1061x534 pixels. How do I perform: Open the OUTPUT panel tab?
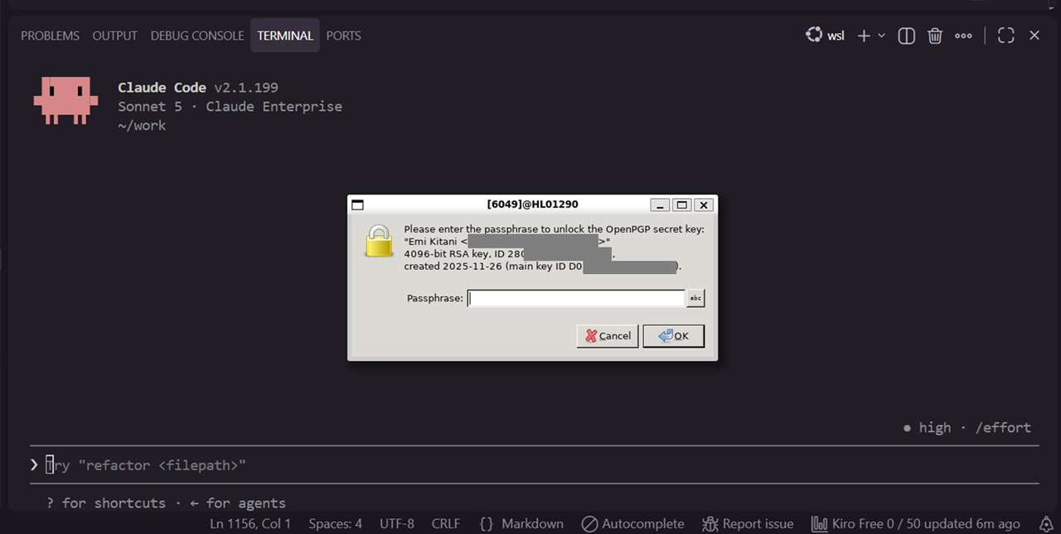point(114,36)
